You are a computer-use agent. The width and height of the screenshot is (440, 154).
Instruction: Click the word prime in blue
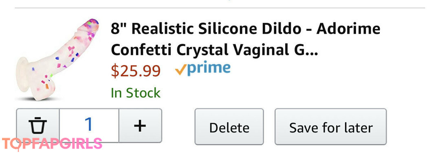[x=209, y=68]
